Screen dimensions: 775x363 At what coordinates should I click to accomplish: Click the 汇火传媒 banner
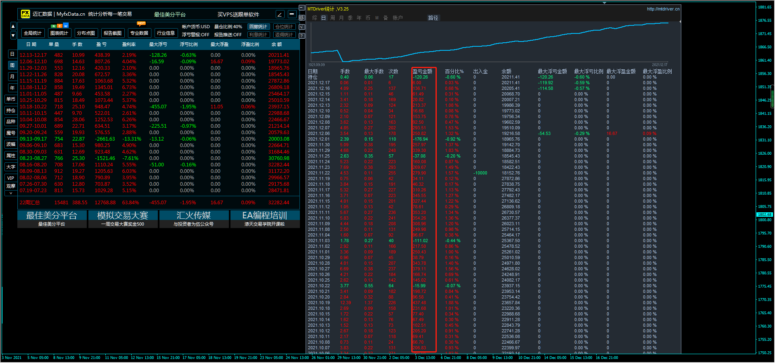[194, 219]
